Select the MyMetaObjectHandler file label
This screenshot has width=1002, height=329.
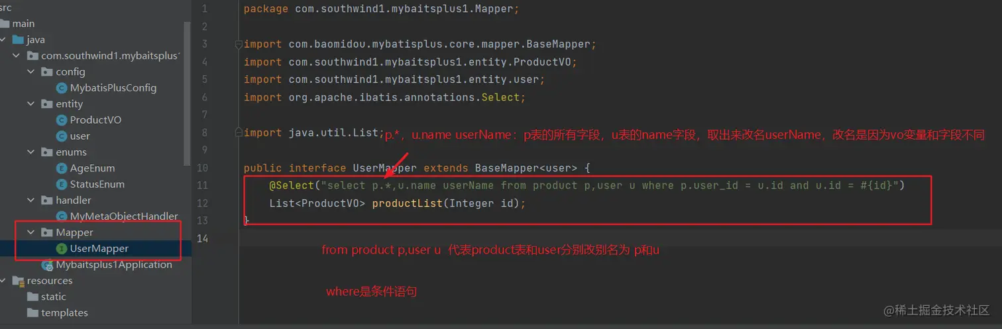point(124,216)
